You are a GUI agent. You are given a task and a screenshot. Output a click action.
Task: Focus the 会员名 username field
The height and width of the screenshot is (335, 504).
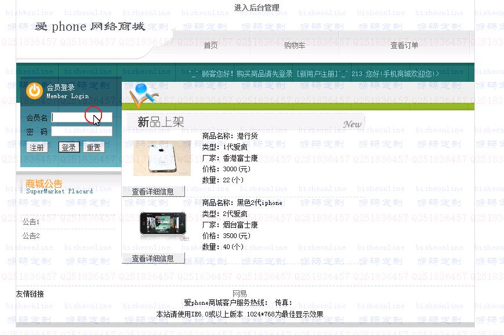[x=82, y=117]
